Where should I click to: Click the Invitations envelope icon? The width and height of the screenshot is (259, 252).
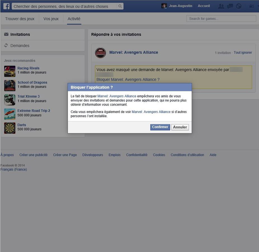tap(6, 34)
